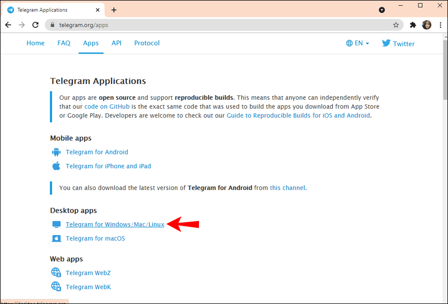Viewport: 448px width, 304px height.
Task: Open the browser extensions puzzle icon
Action: coord(413,25)
